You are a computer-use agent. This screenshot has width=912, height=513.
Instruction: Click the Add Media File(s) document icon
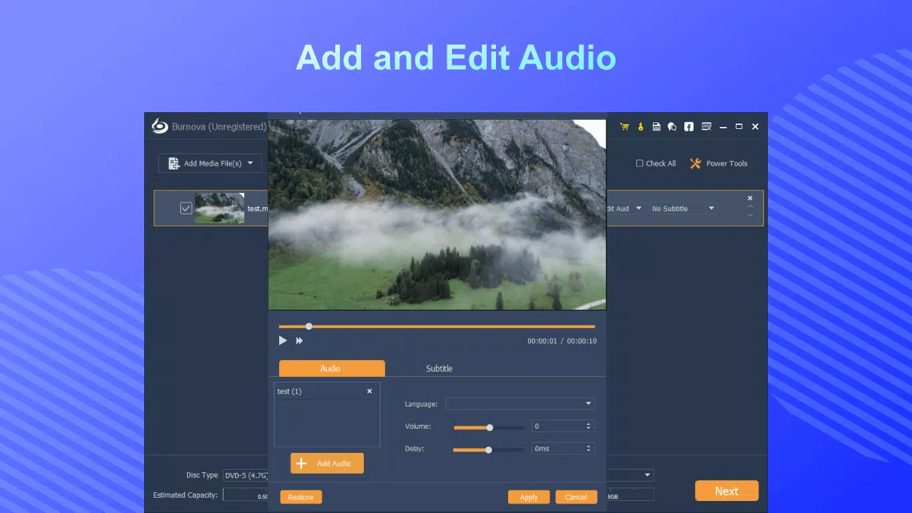[174, 164]
